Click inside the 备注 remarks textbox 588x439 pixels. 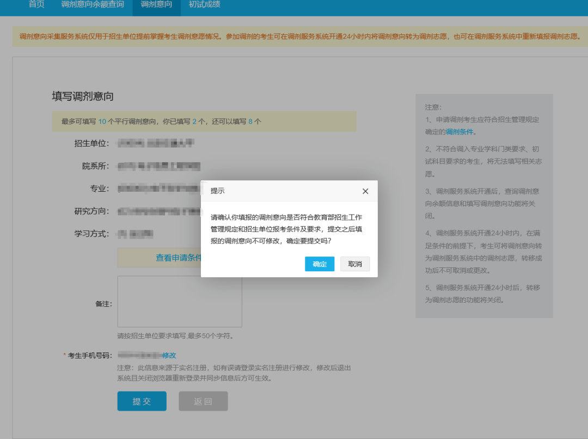tap(179, 301)
